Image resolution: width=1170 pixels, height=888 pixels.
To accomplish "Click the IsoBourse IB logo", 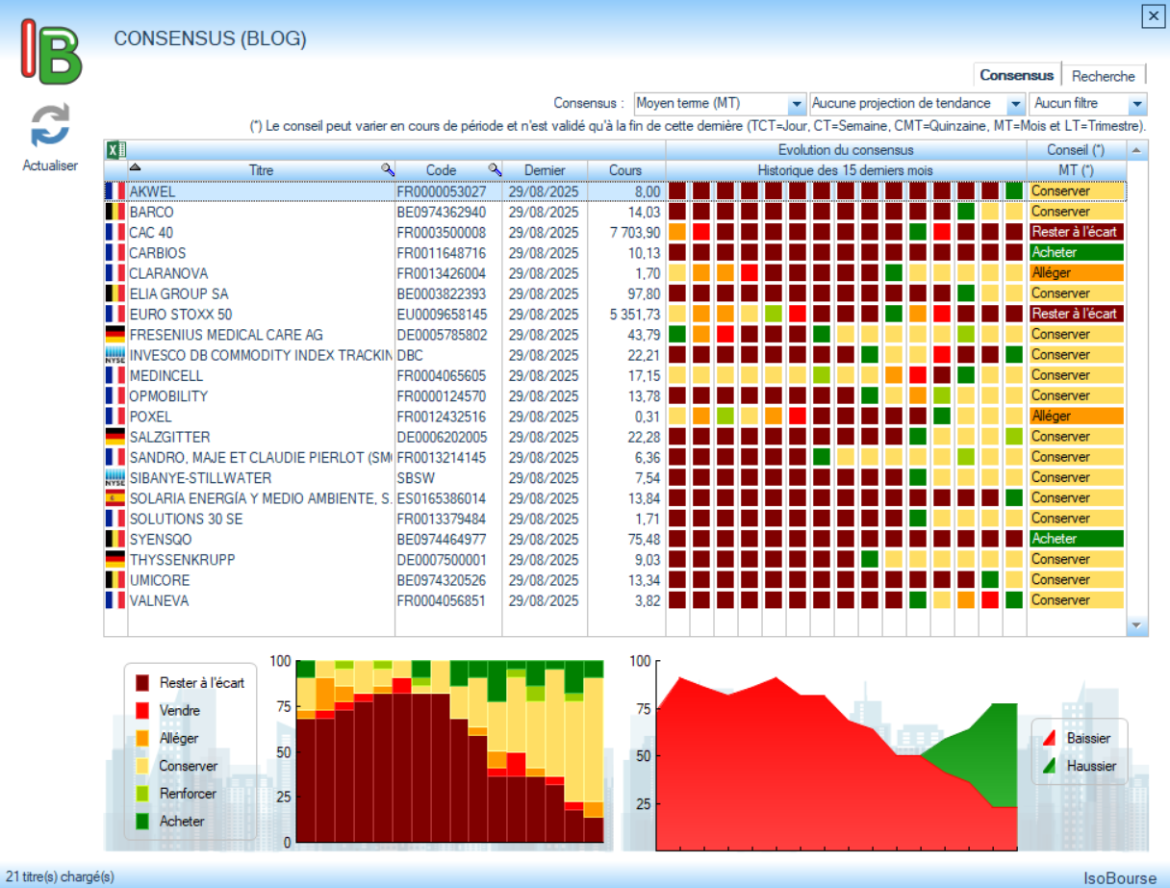I will point(51,53).
